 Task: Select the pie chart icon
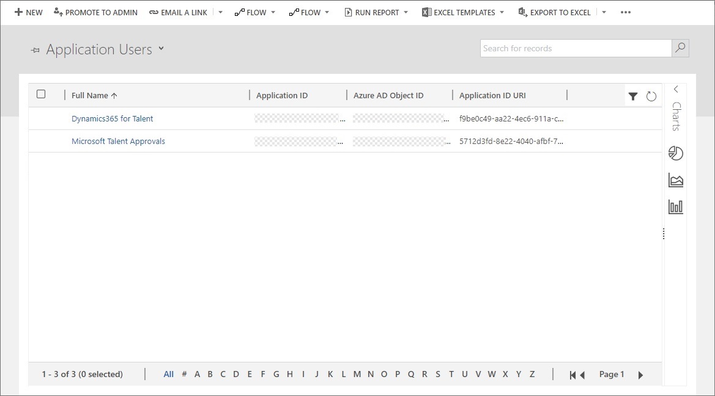click(676, 153)
